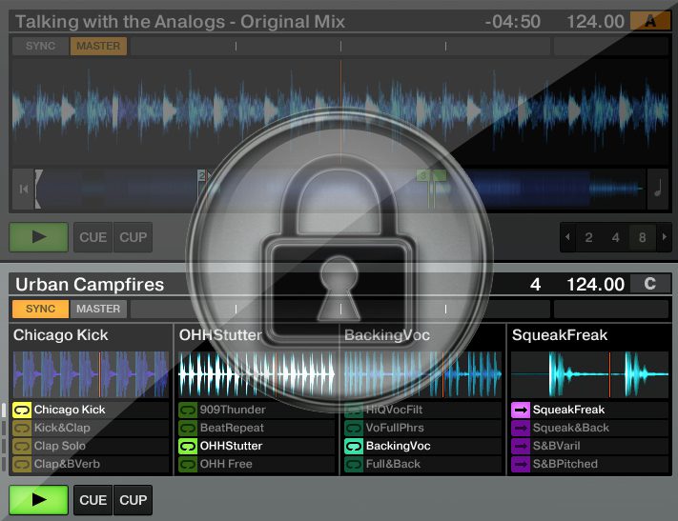Viewport: 678px width, 521px height.
Task: Toggle SYNC on Deck A
Action: tap(40, 46)
